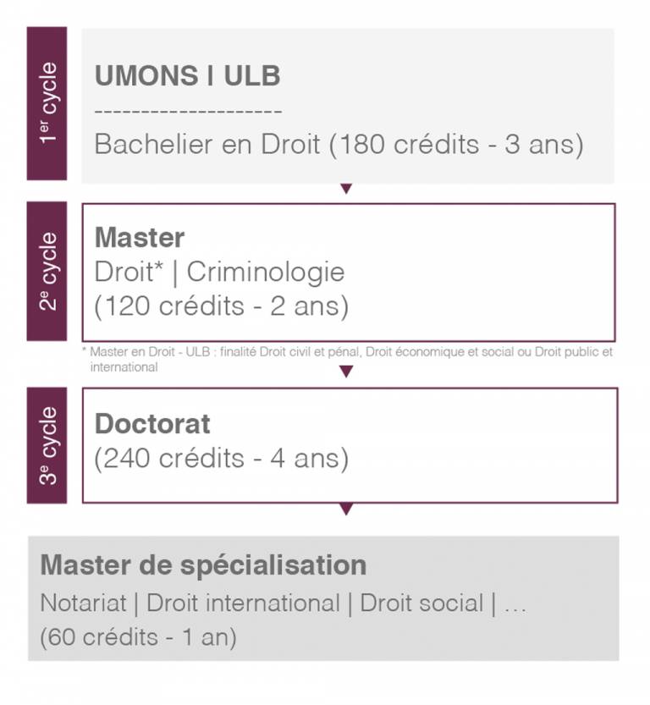Open the Master de spécialisation heading
Image resolution: width=650 pixels, height=705 pixels.
(x=203, y=565)
